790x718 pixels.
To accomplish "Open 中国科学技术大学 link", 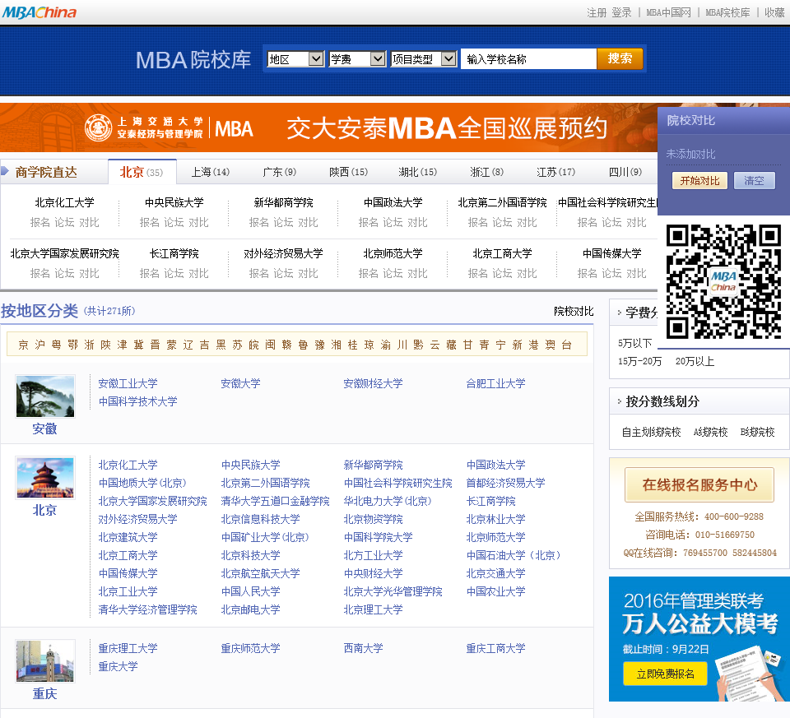I will [x=138, y=402].
